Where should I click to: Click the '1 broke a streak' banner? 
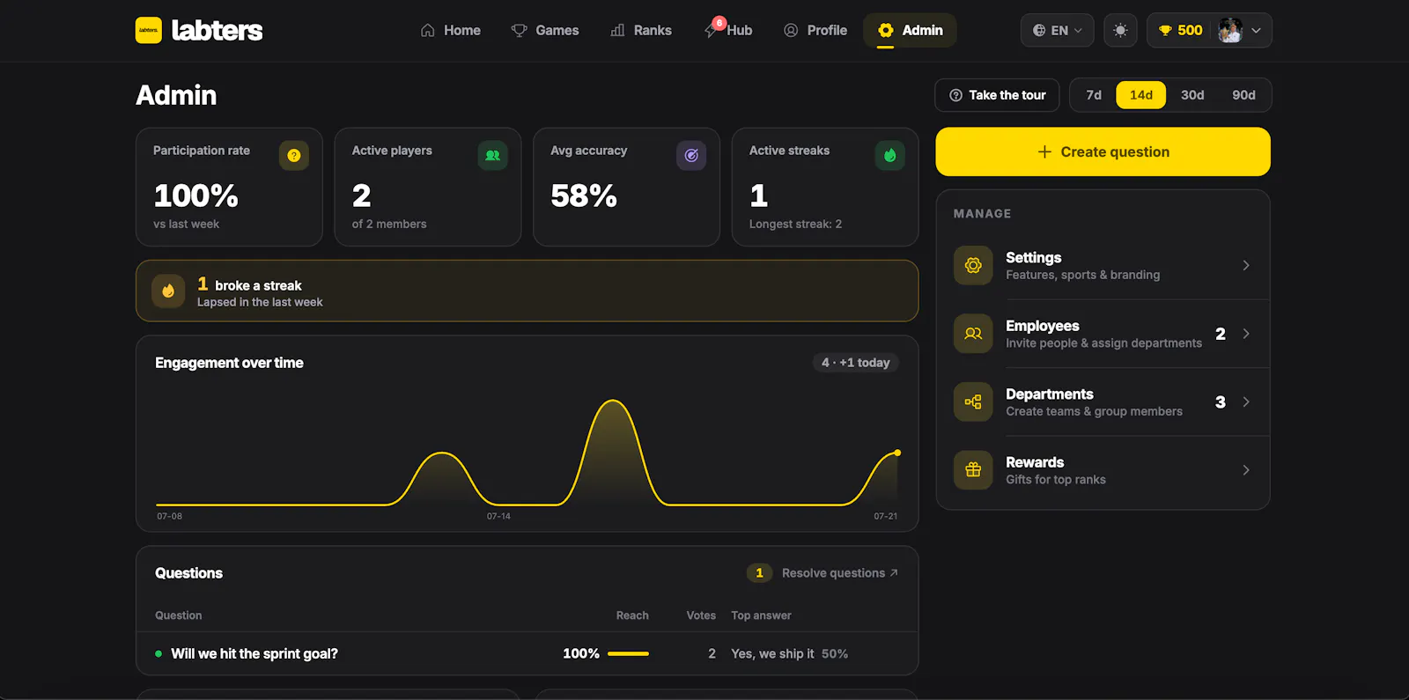pos(527,291)
